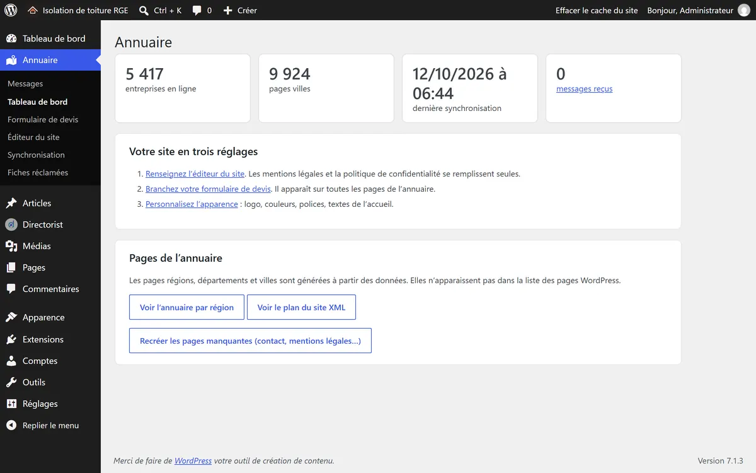
Task: Click the Commentaires bubble icon in the sidebar
Action: point(11,289)
